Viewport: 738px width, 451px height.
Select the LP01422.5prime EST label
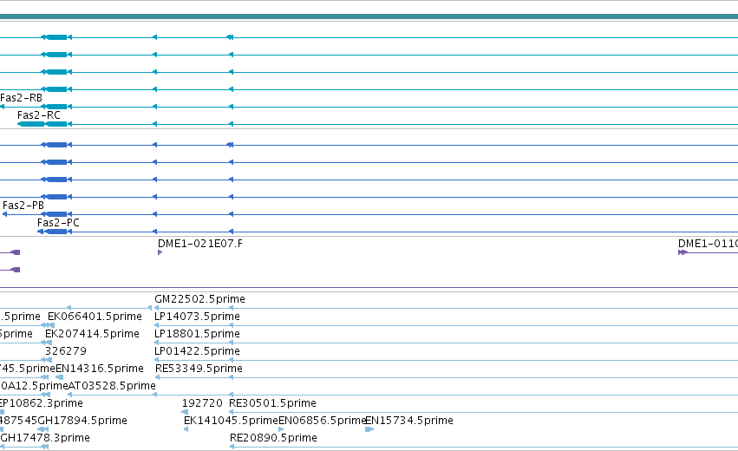(197, 351)
